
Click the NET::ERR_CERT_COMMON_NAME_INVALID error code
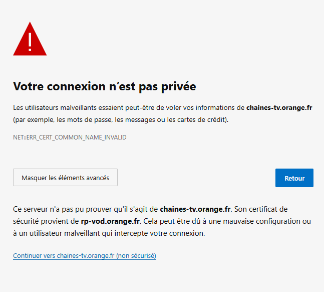coord(70,137)
